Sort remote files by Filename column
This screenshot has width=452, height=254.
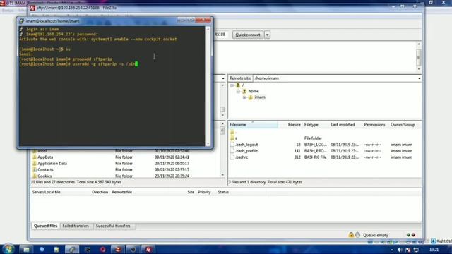tap(253, 125)
